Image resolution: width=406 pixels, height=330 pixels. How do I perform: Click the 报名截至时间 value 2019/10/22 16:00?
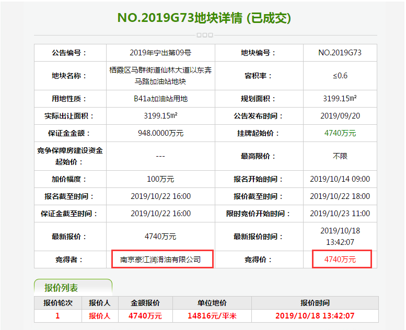click(160, 196)
